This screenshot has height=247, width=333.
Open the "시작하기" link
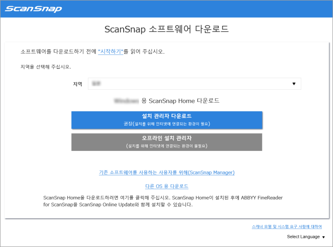click(x=110, y=52)
